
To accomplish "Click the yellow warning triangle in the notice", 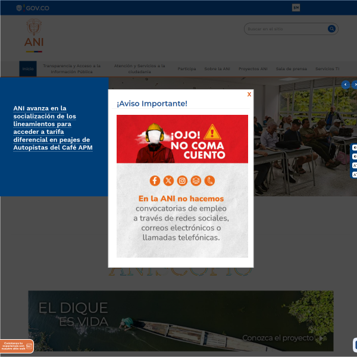I will pos(212,132).
